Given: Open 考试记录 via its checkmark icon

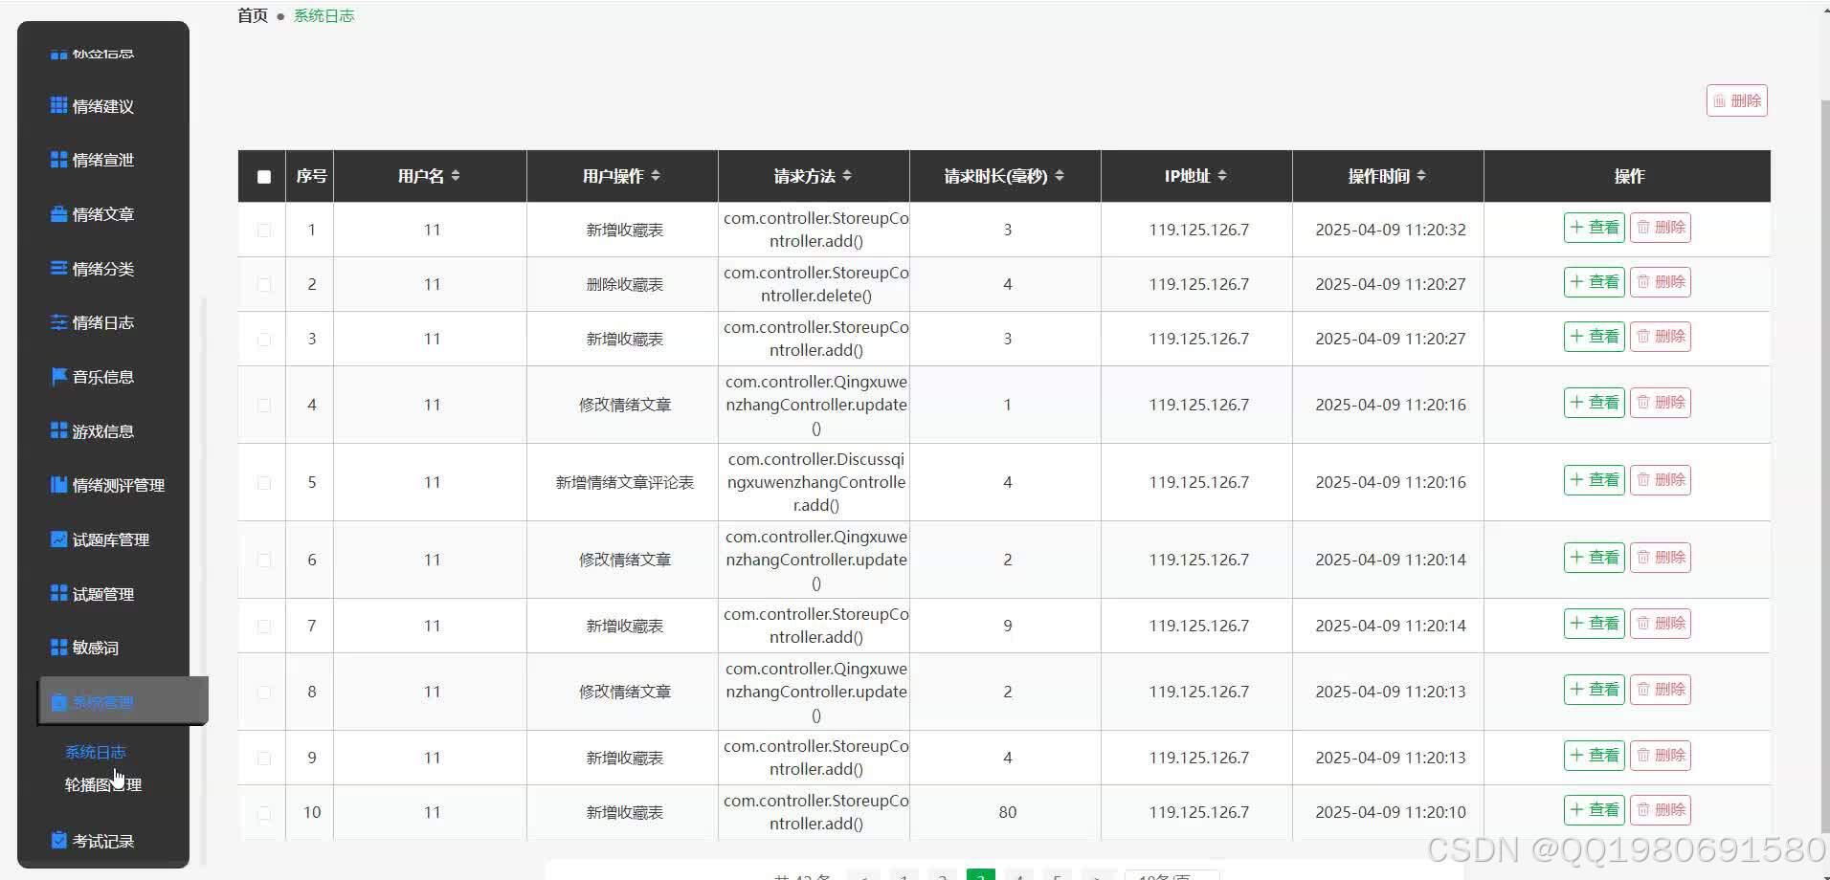Looking at the screenshot, I should (57, 840).
